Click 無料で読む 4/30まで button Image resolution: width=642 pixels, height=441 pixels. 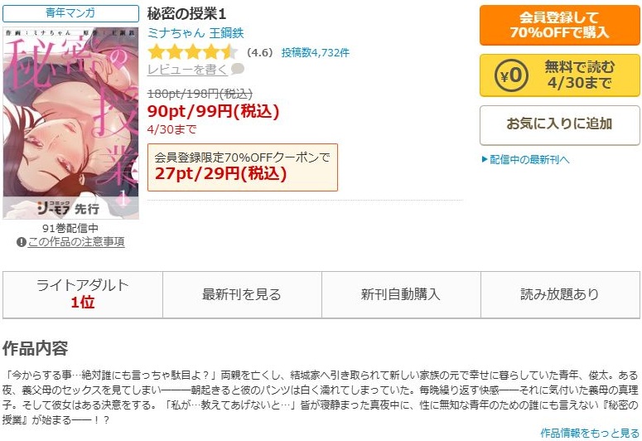[x=559, y=75]
